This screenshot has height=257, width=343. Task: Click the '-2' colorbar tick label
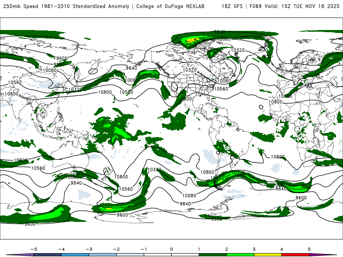(x=116, y=249)
